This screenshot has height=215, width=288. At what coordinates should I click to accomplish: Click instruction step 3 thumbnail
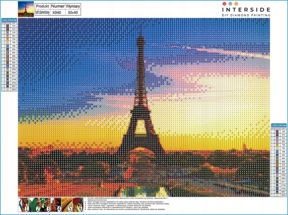45,205
